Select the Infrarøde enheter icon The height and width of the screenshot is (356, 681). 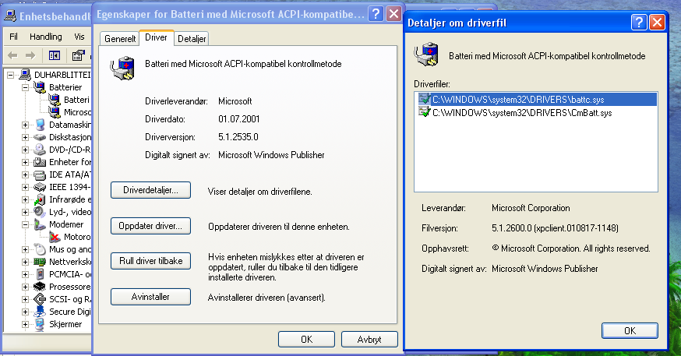pos(40,199)
